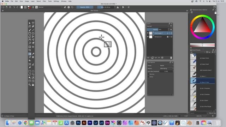This screenshot has width=226, height=127.
Task: Select the Rectangular Selection tool
Action: (x=30, y=71)
